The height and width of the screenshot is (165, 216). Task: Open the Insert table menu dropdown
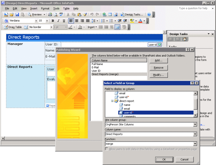[x=92, y=27]
